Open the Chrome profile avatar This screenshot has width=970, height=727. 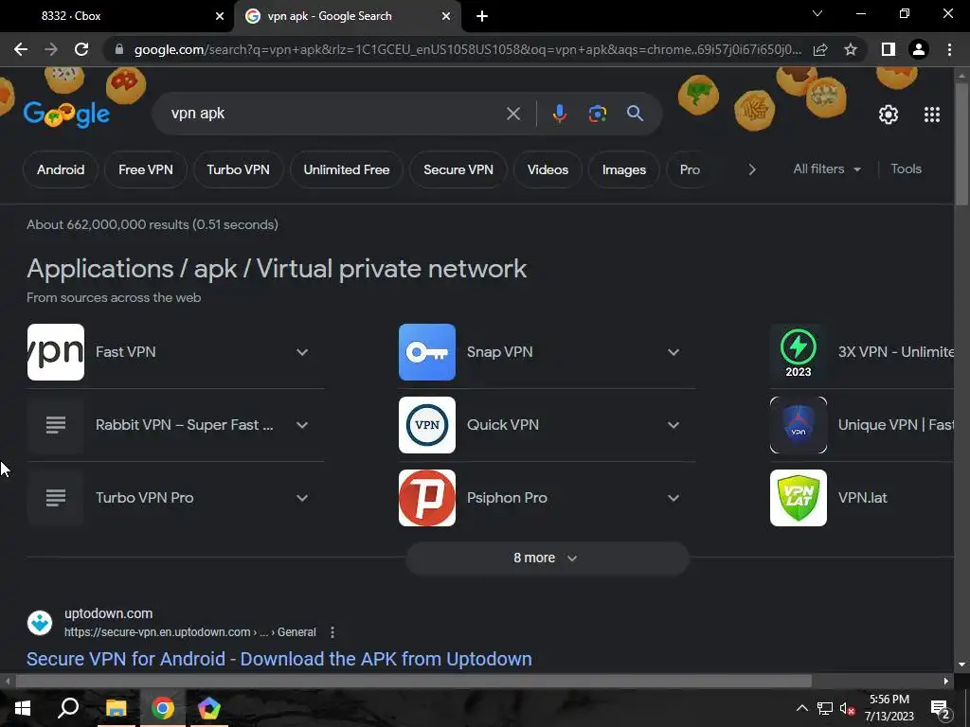pos(919,49)
